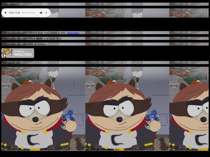Click the italic word in the paragraph
This screenshot has width=210, height=157.
pyautogui.click(x=52, y=38)
